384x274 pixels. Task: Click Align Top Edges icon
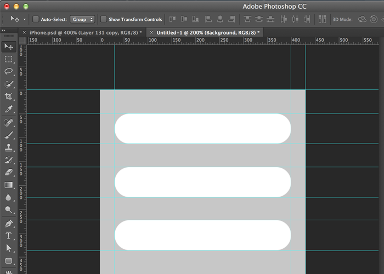[172, 19]
